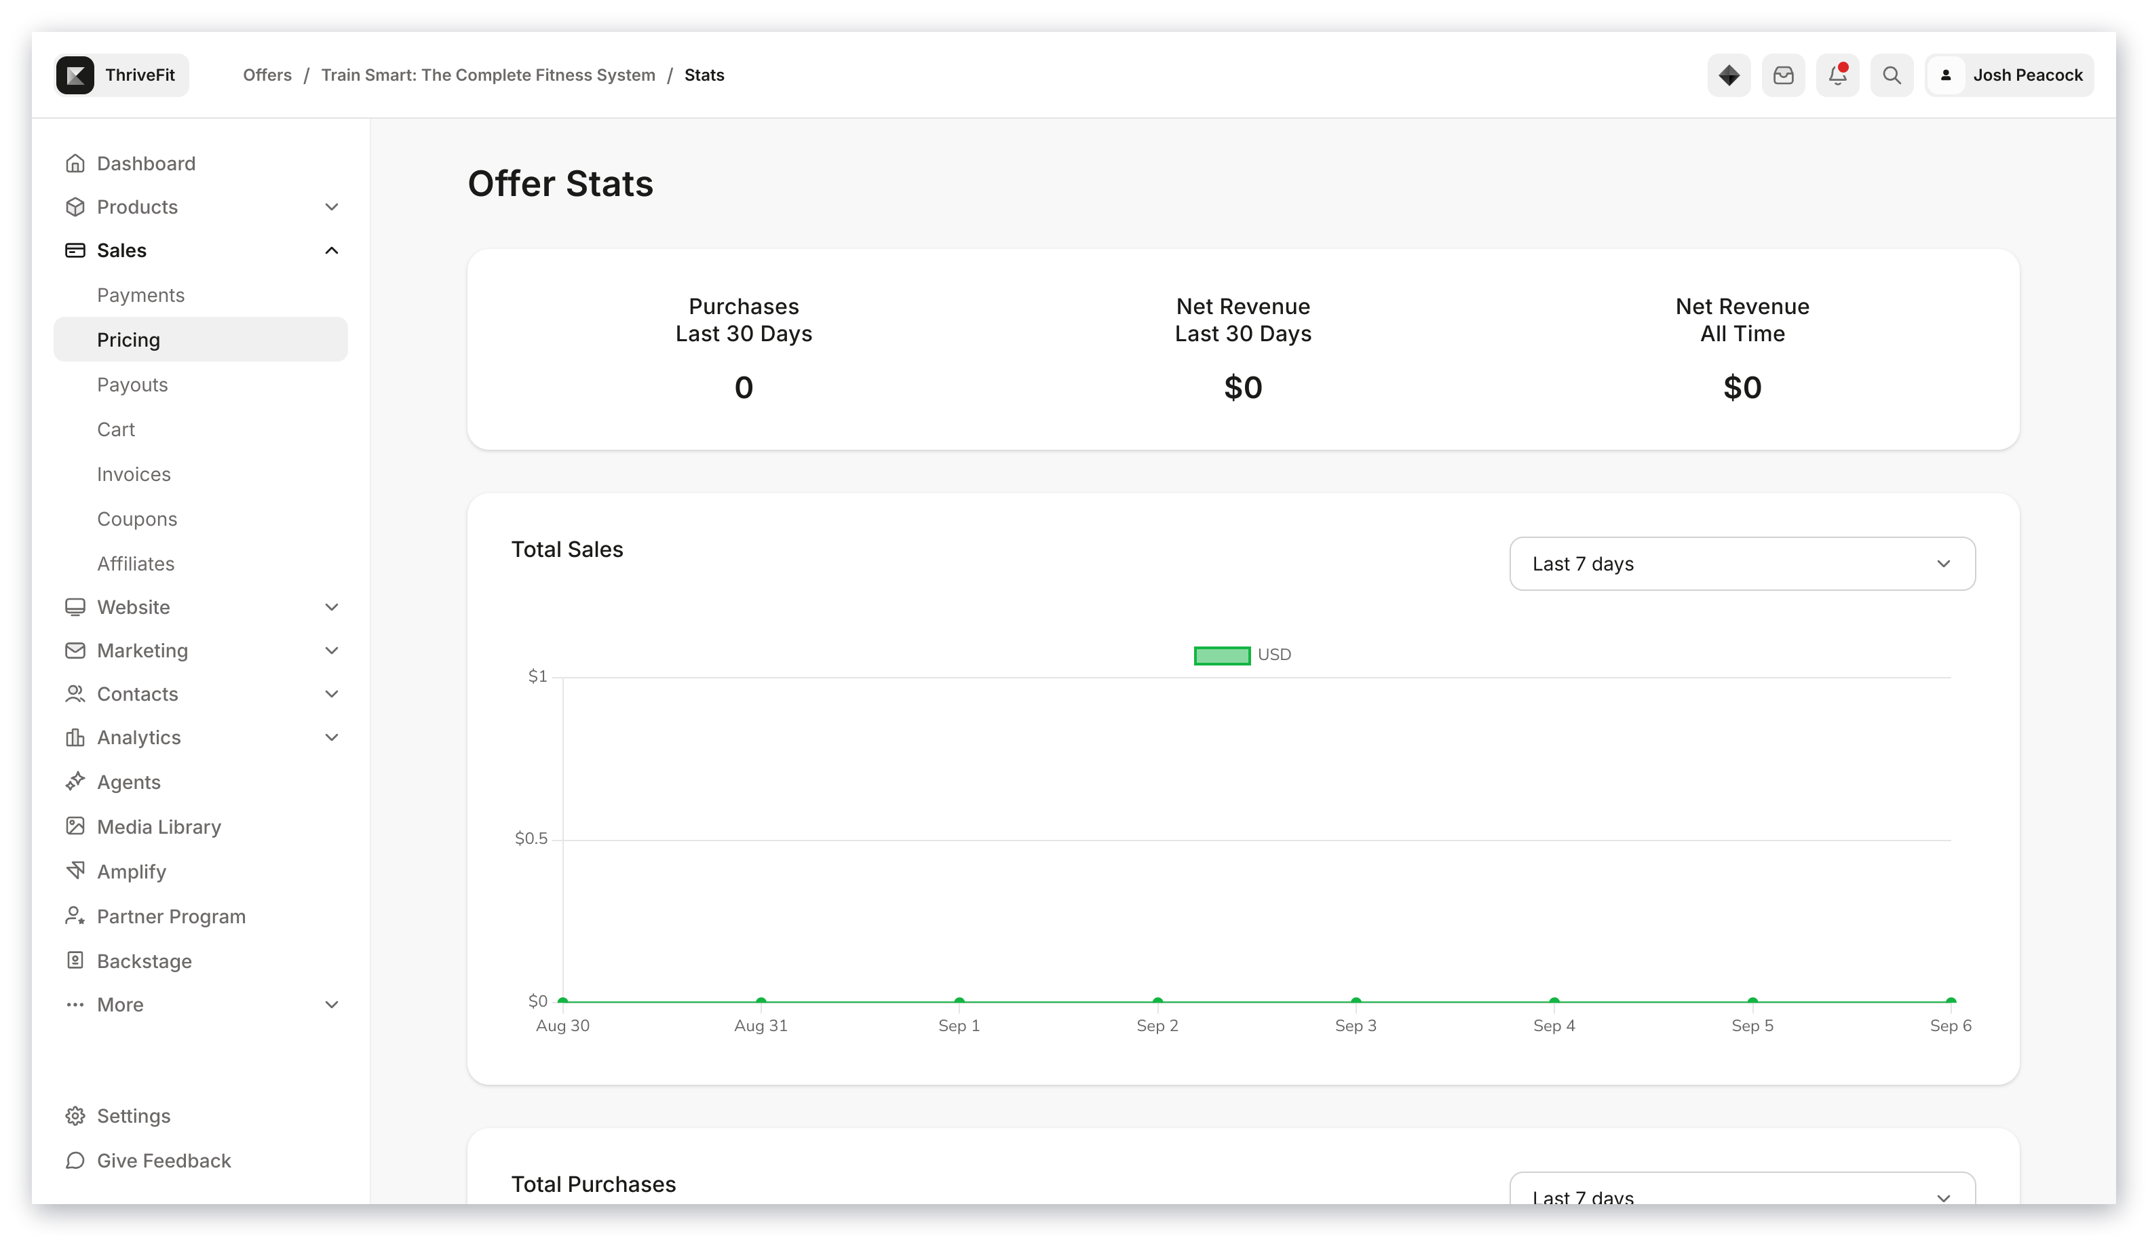The height and width of the screenshot is (1236, 2148).
Task: Expand the Analytics section chevron
Action: click(331, 737)
